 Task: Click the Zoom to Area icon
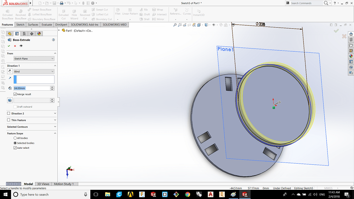[x=180, y=25]
